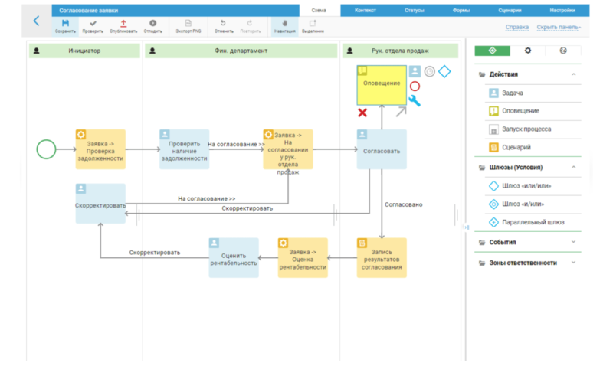Image resolution: width=613 pixels, height=366 pixels.
Task: Collapse the Действия section
Action: (x=574, y=74)
